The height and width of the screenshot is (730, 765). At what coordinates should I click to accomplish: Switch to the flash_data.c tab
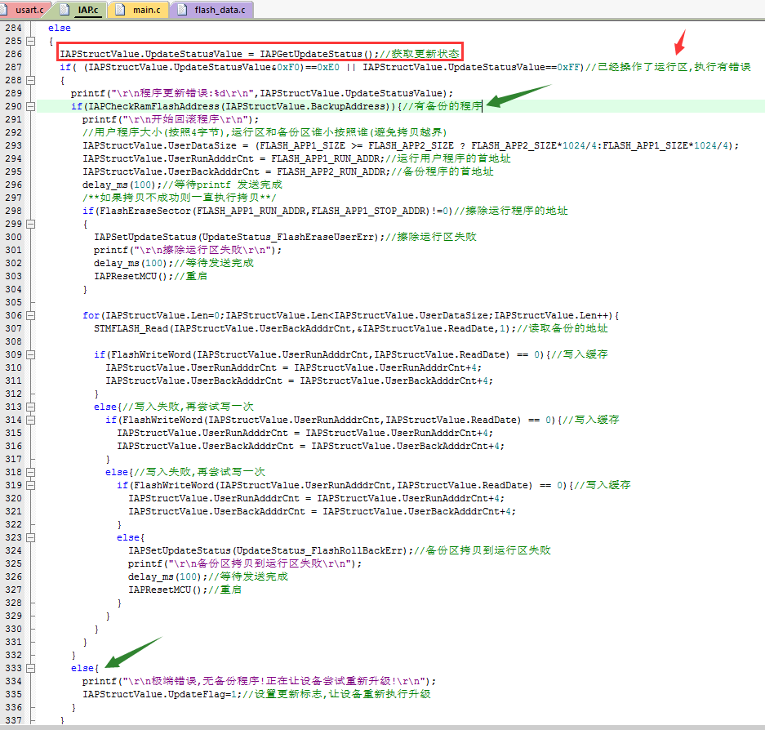[x=220, y=10]
